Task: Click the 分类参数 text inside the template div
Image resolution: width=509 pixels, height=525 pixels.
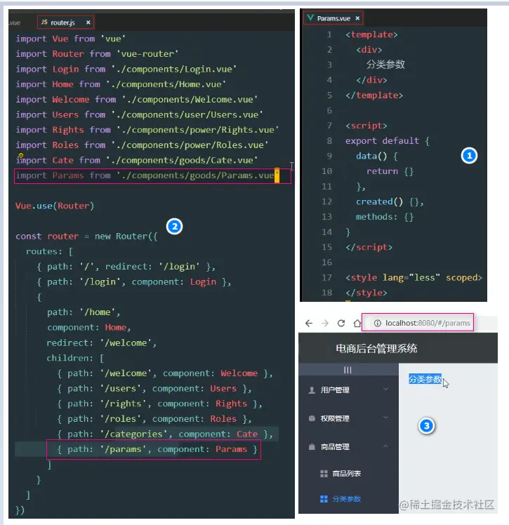Action: pos(385,65)
